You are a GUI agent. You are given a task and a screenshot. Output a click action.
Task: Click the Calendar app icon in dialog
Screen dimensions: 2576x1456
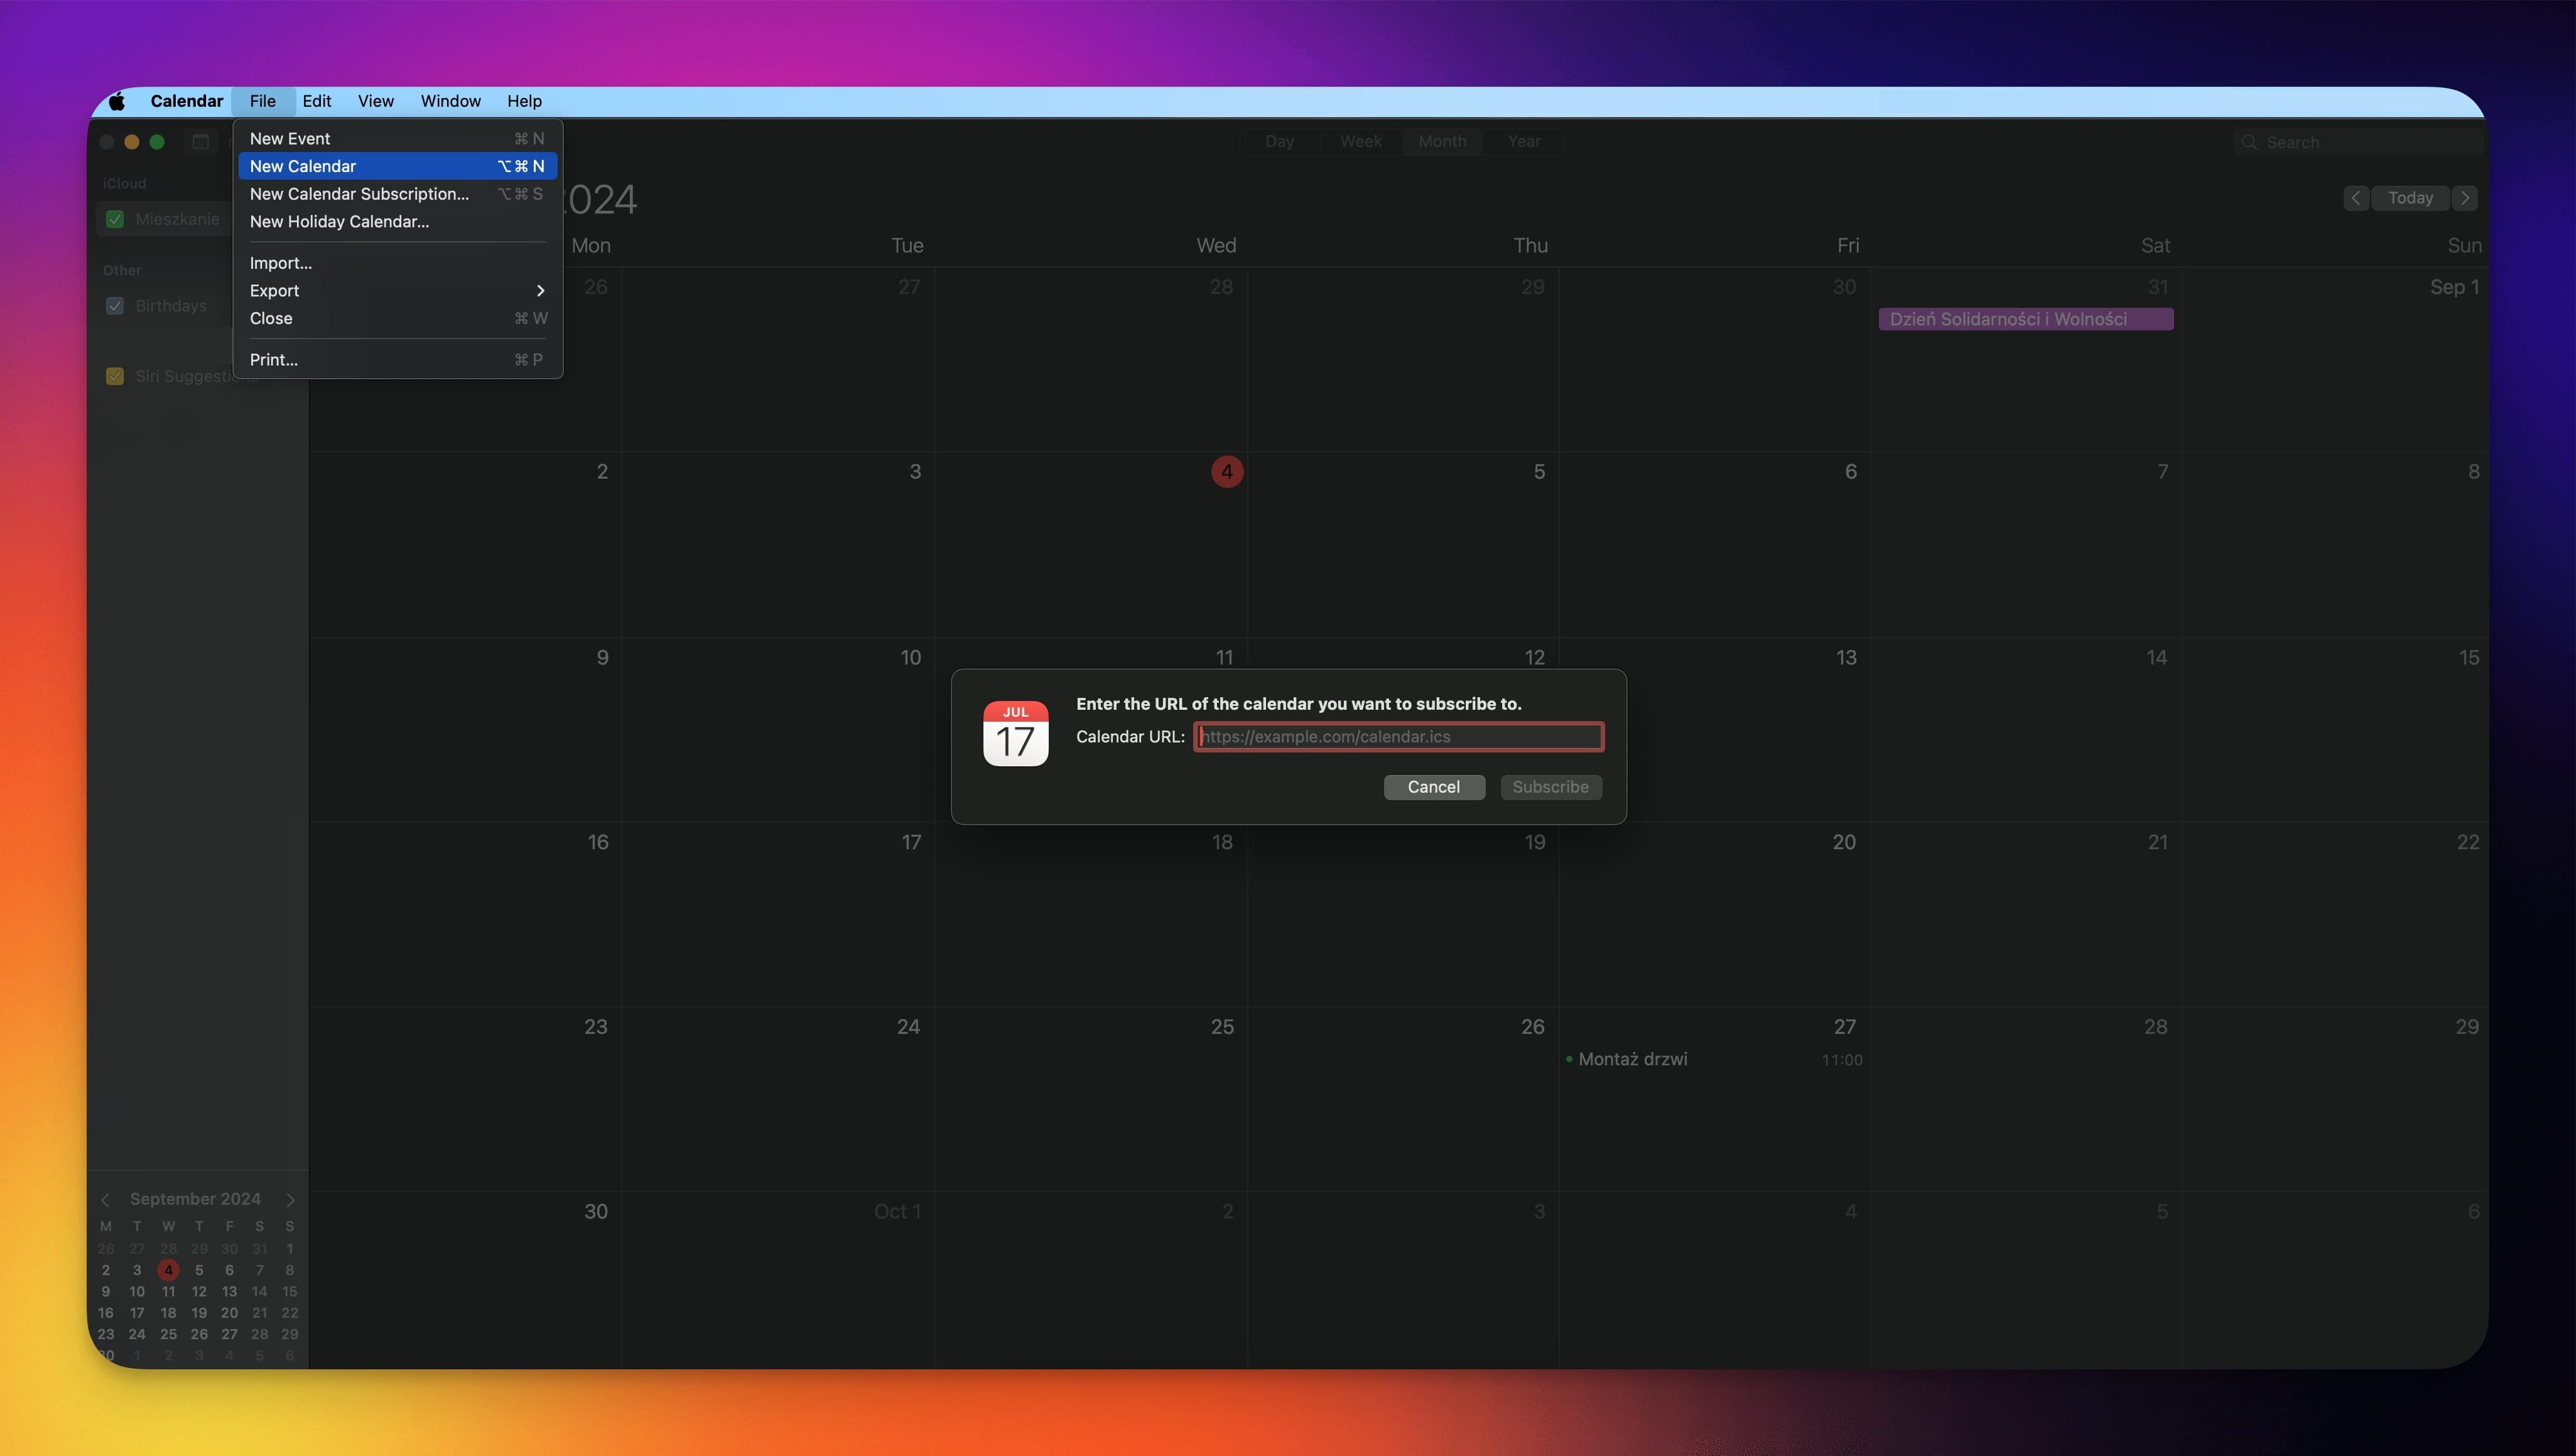click(1015, 734)
